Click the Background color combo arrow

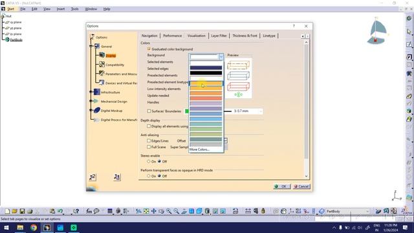[x=221, y=56]
